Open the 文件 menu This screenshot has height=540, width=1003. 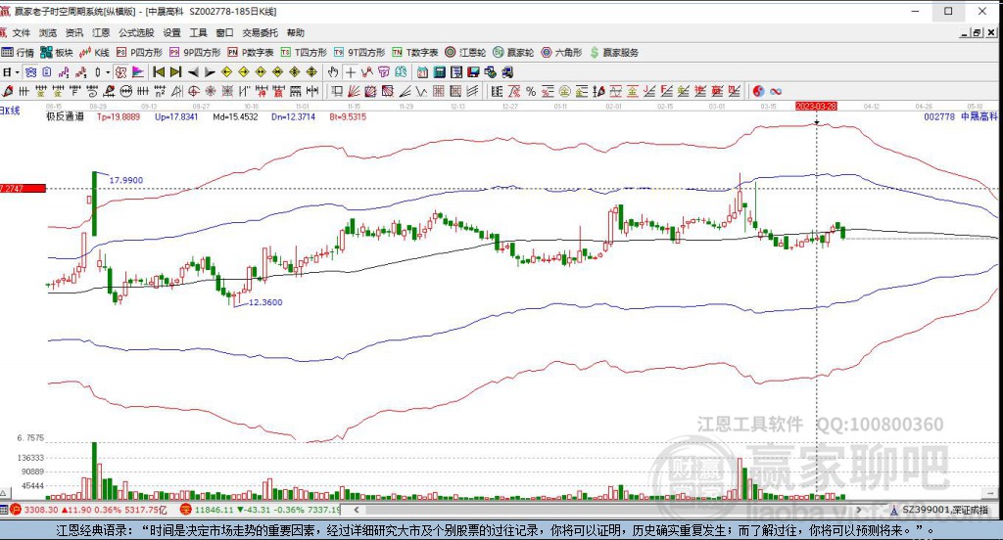click(x=22, y=32)
